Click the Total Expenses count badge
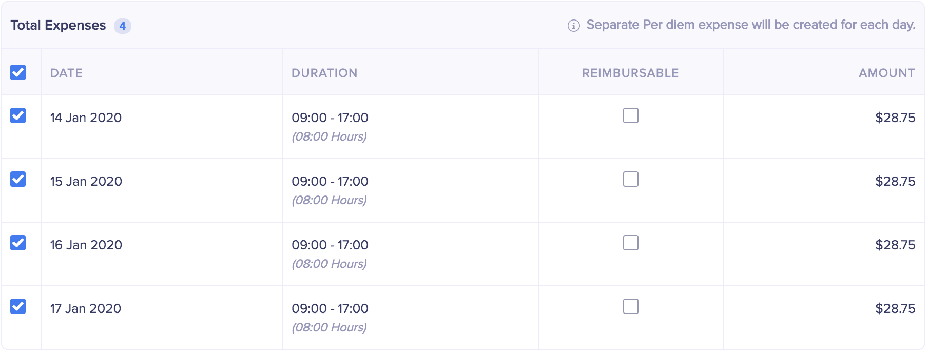 (x=122, y=26)
